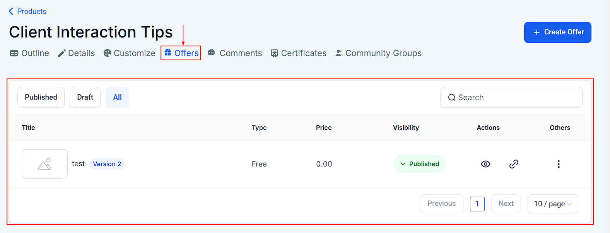Open the three-dot more options menu

(559, 164)
